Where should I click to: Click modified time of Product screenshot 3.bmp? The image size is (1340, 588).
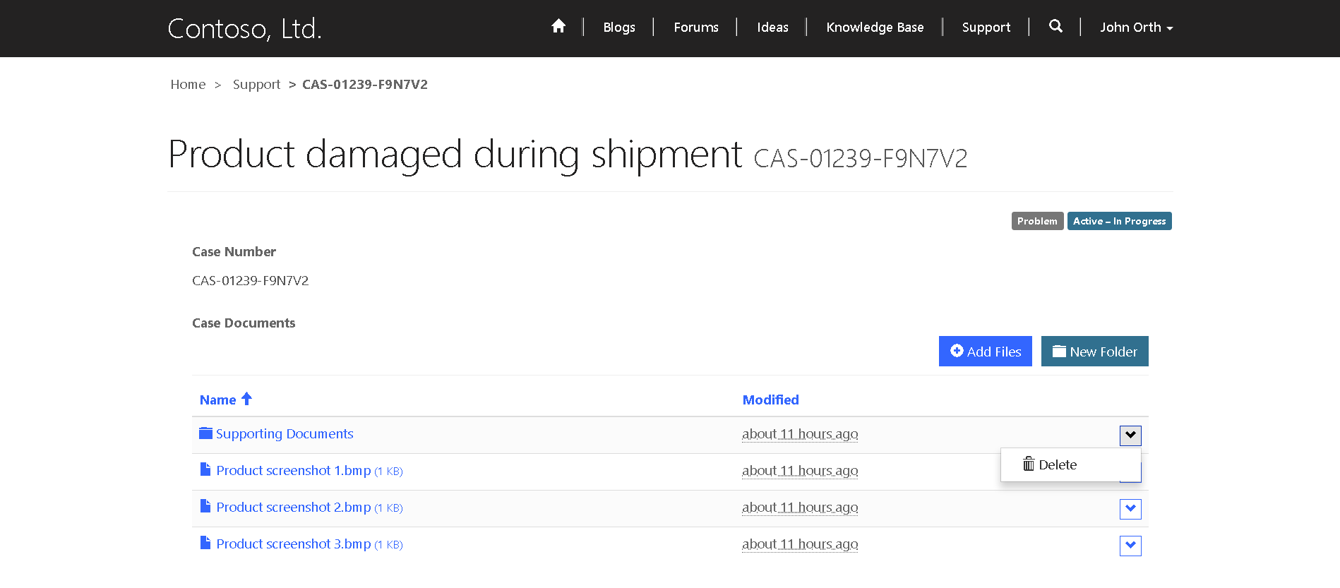coord(800,544)
